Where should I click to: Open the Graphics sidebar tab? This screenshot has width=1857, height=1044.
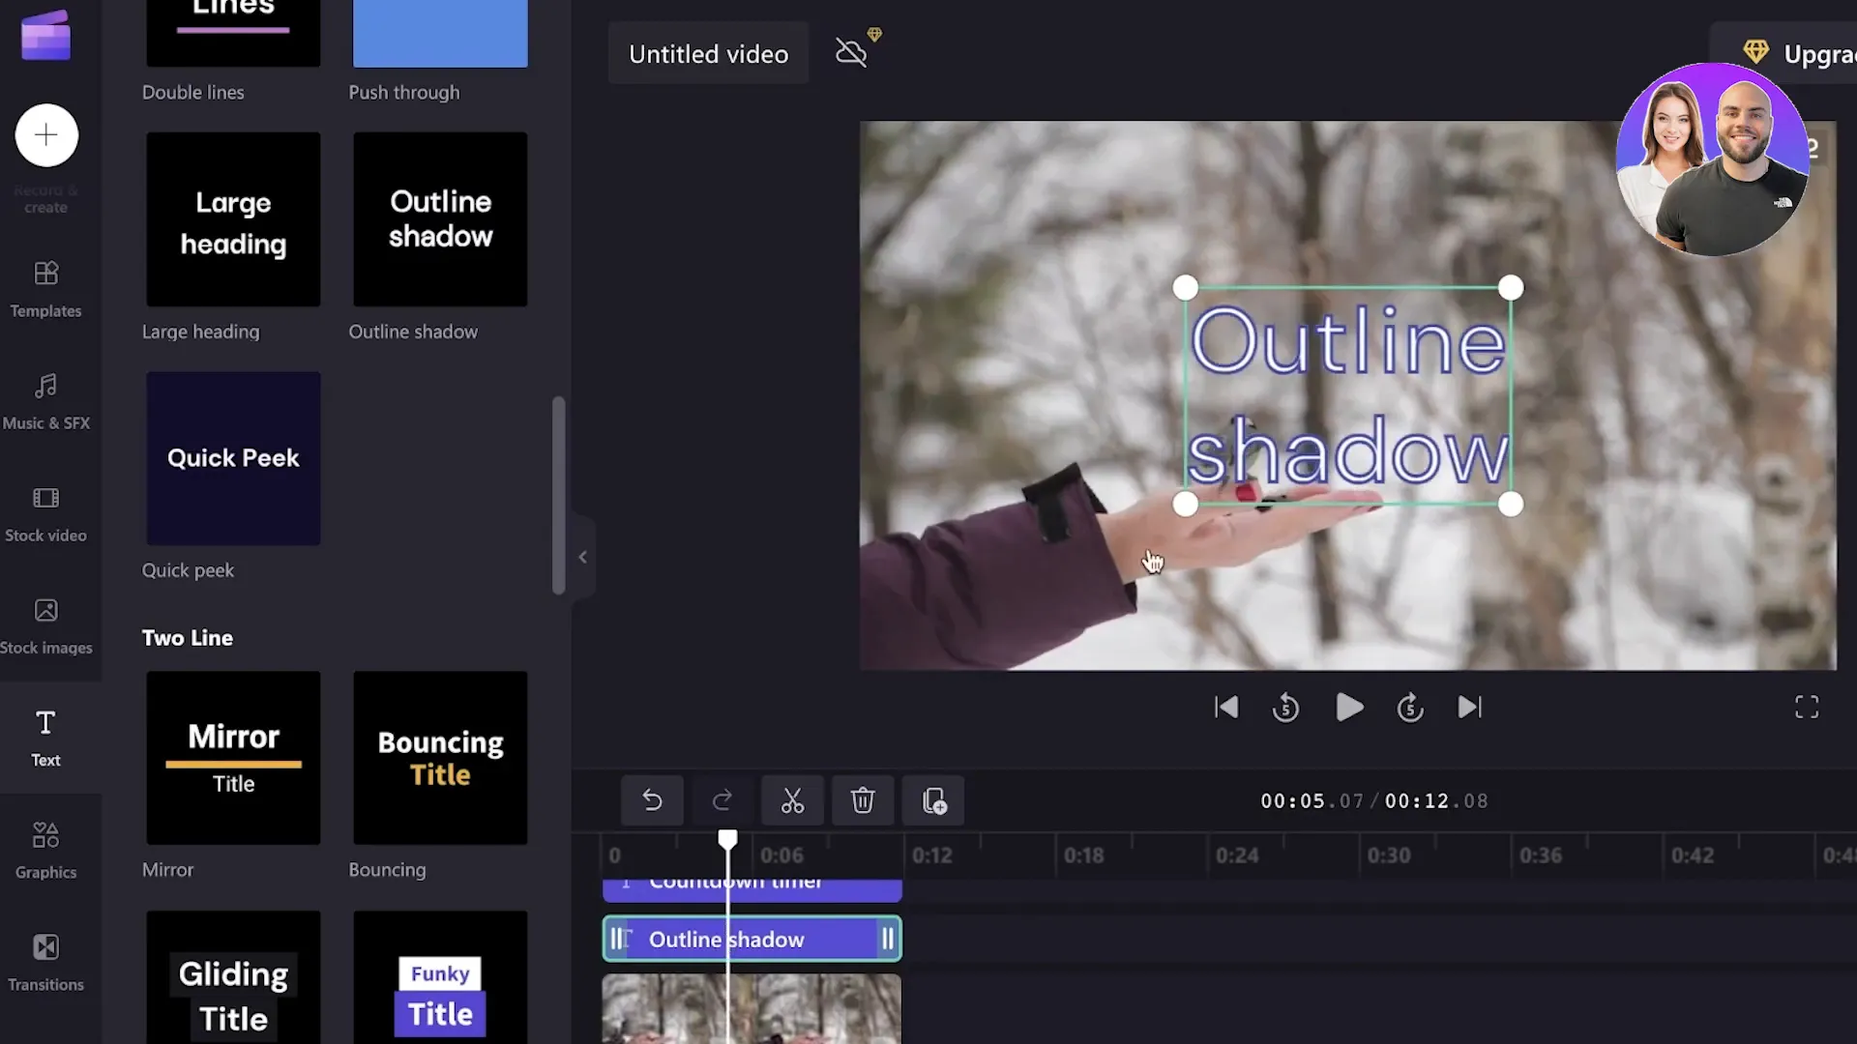(45, 851)
